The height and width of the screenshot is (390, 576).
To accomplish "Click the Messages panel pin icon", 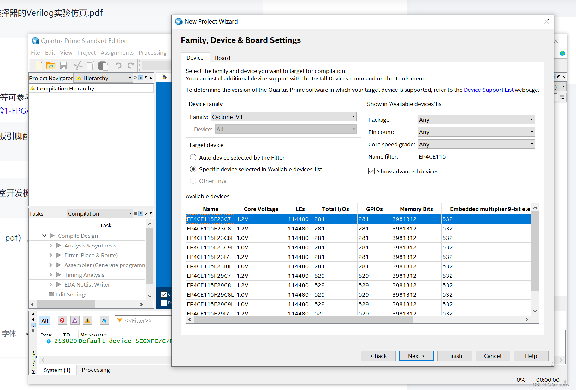I will tap(33, 325).
